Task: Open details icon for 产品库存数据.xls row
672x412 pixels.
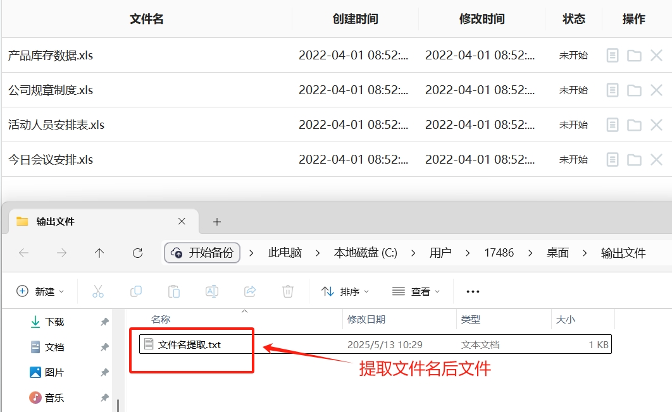Action: point(613,56)
